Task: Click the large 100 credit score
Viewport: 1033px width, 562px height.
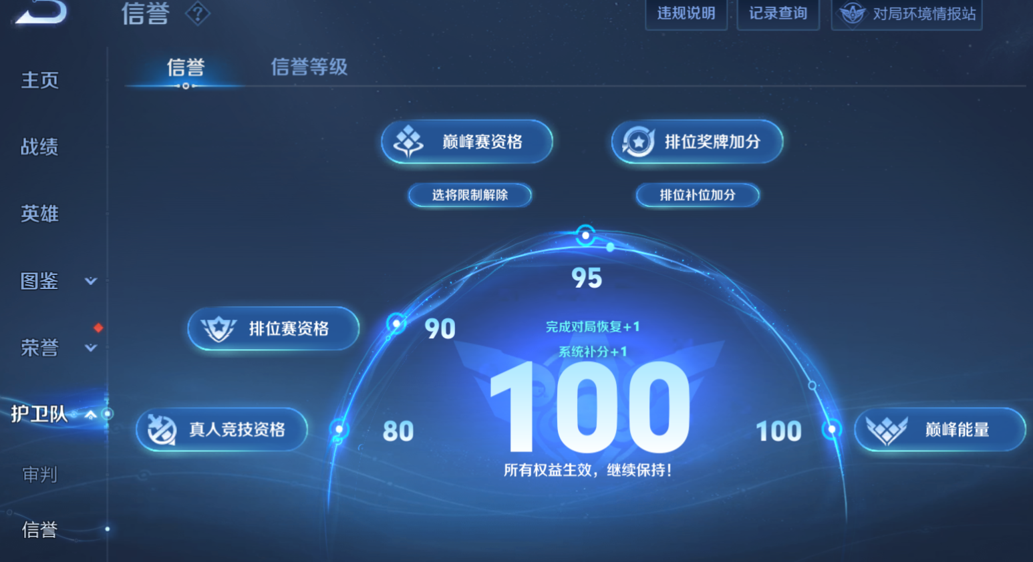Action: (590, 406)
